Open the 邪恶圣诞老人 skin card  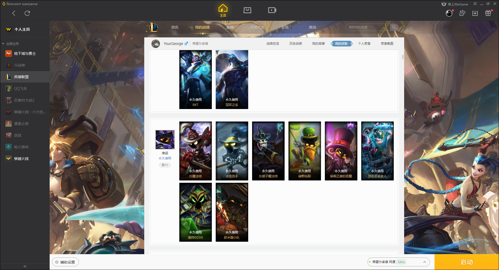point(377,151)
